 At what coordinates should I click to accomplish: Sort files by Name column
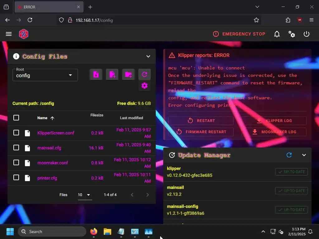(x=45, y=118)
